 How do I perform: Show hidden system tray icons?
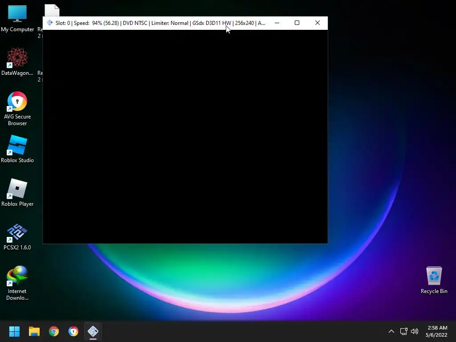tap(391, 331)
